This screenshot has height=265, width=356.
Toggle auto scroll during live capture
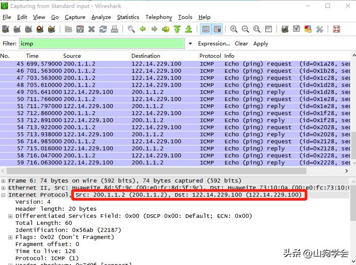[217, 29]
